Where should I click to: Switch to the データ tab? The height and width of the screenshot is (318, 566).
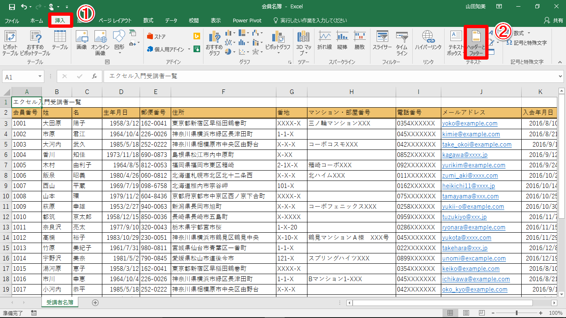coord(171,20)
